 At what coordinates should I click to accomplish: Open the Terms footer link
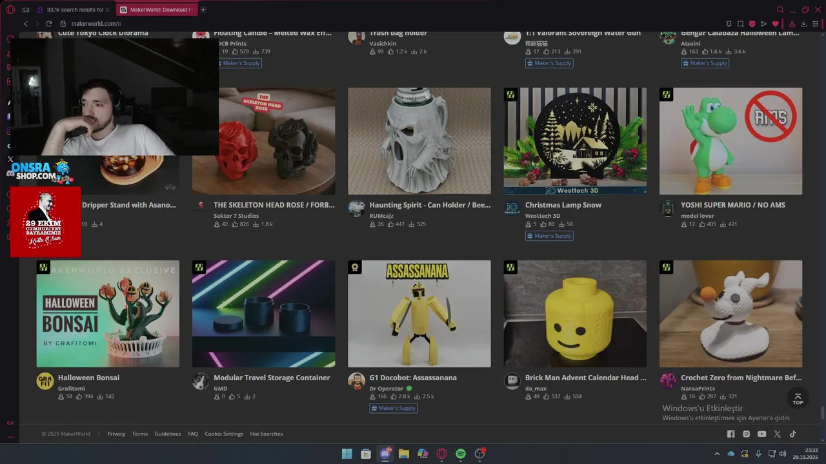[x=140, y=434]
